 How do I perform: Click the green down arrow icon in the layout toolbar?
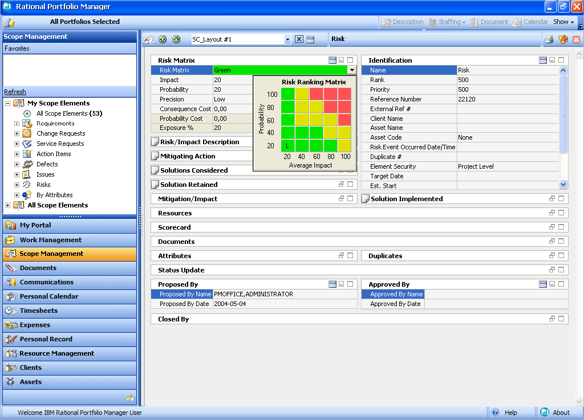[176, 39]
